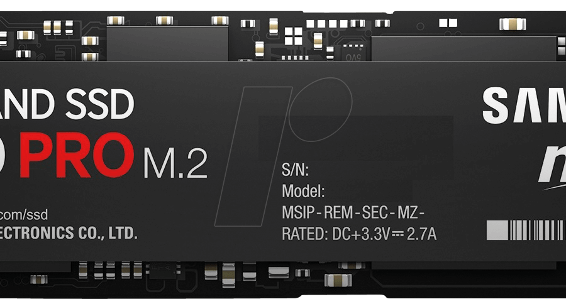Click the large black chip at top left

(167, 43)
